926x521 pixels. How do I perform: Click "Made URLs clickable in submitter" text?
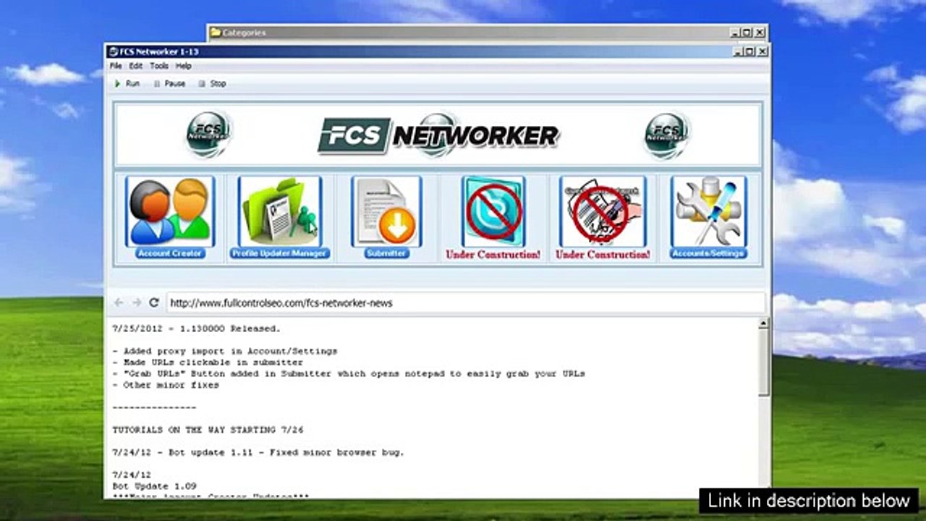(x=213, y=363)
